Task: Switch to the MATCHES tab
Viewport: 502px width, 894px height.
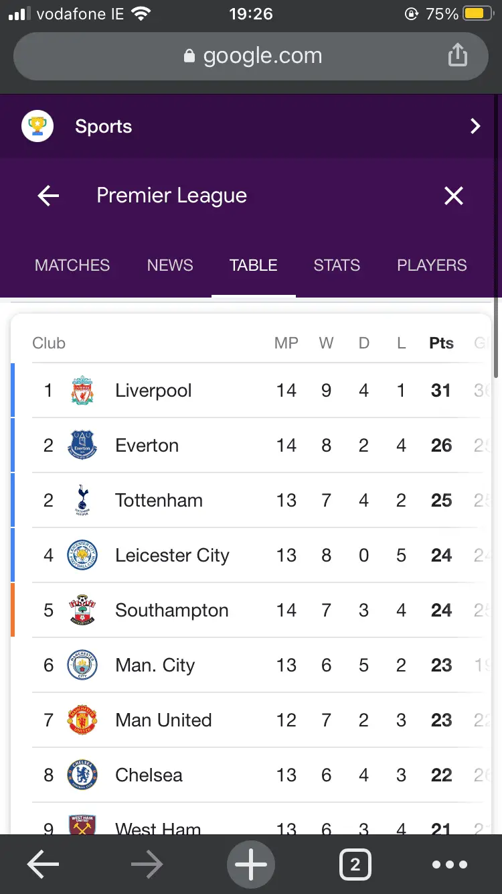Action: coord(72,265)
